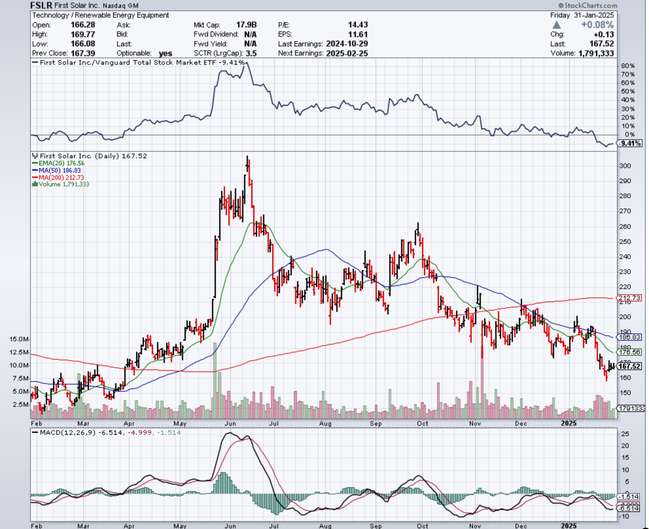Click the StockCharts.com copyright watermark
Screen dimensions: 649x529
(x=588, y=5)
